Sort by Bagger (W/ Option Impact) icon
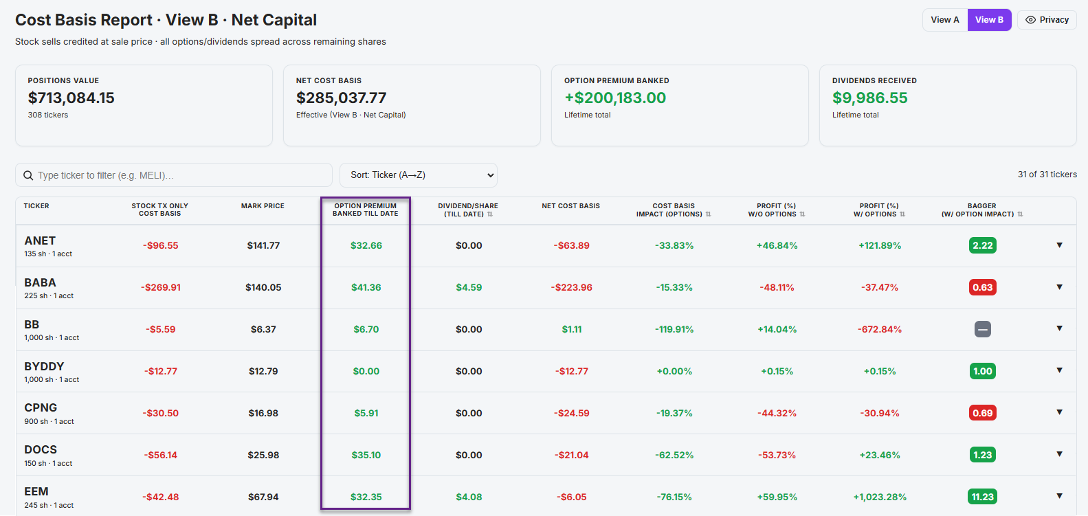This screenshot has height=516, width=1088. (x=1020, y=214)
